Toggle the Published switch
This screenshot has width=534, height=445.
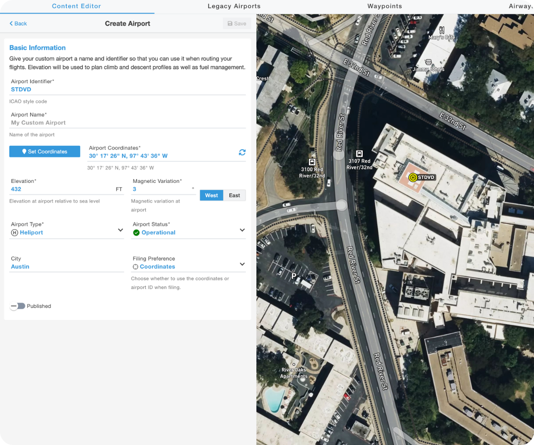click(18, 306)
